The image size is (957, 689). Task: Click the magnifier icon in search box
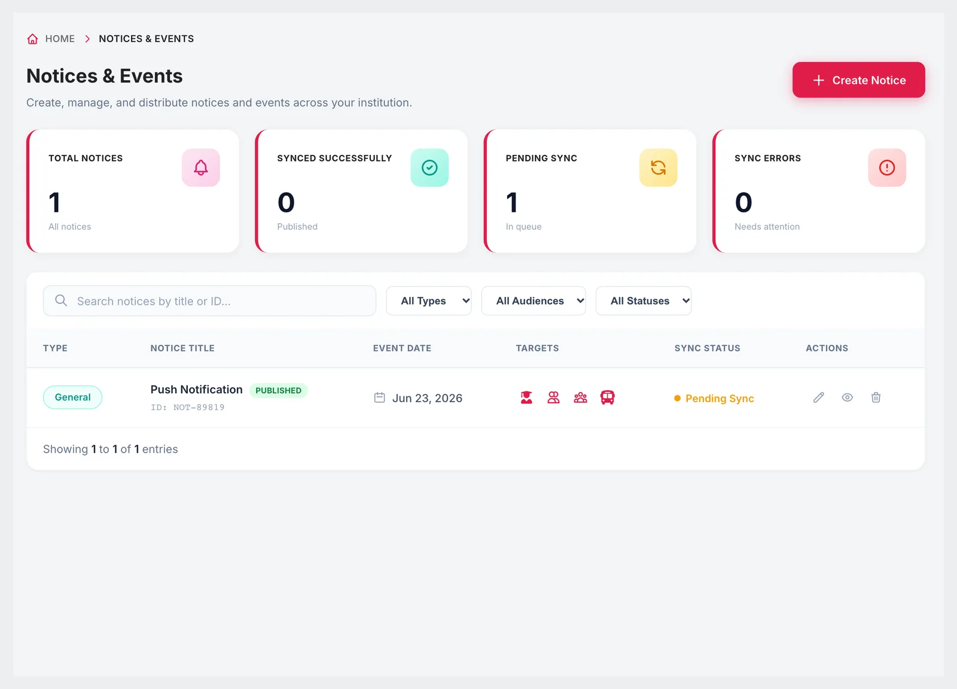(61, 301)
